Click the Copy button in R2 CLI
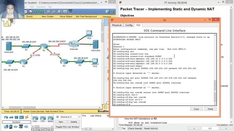This screenshot has width=234, height=132. (196, 109)
